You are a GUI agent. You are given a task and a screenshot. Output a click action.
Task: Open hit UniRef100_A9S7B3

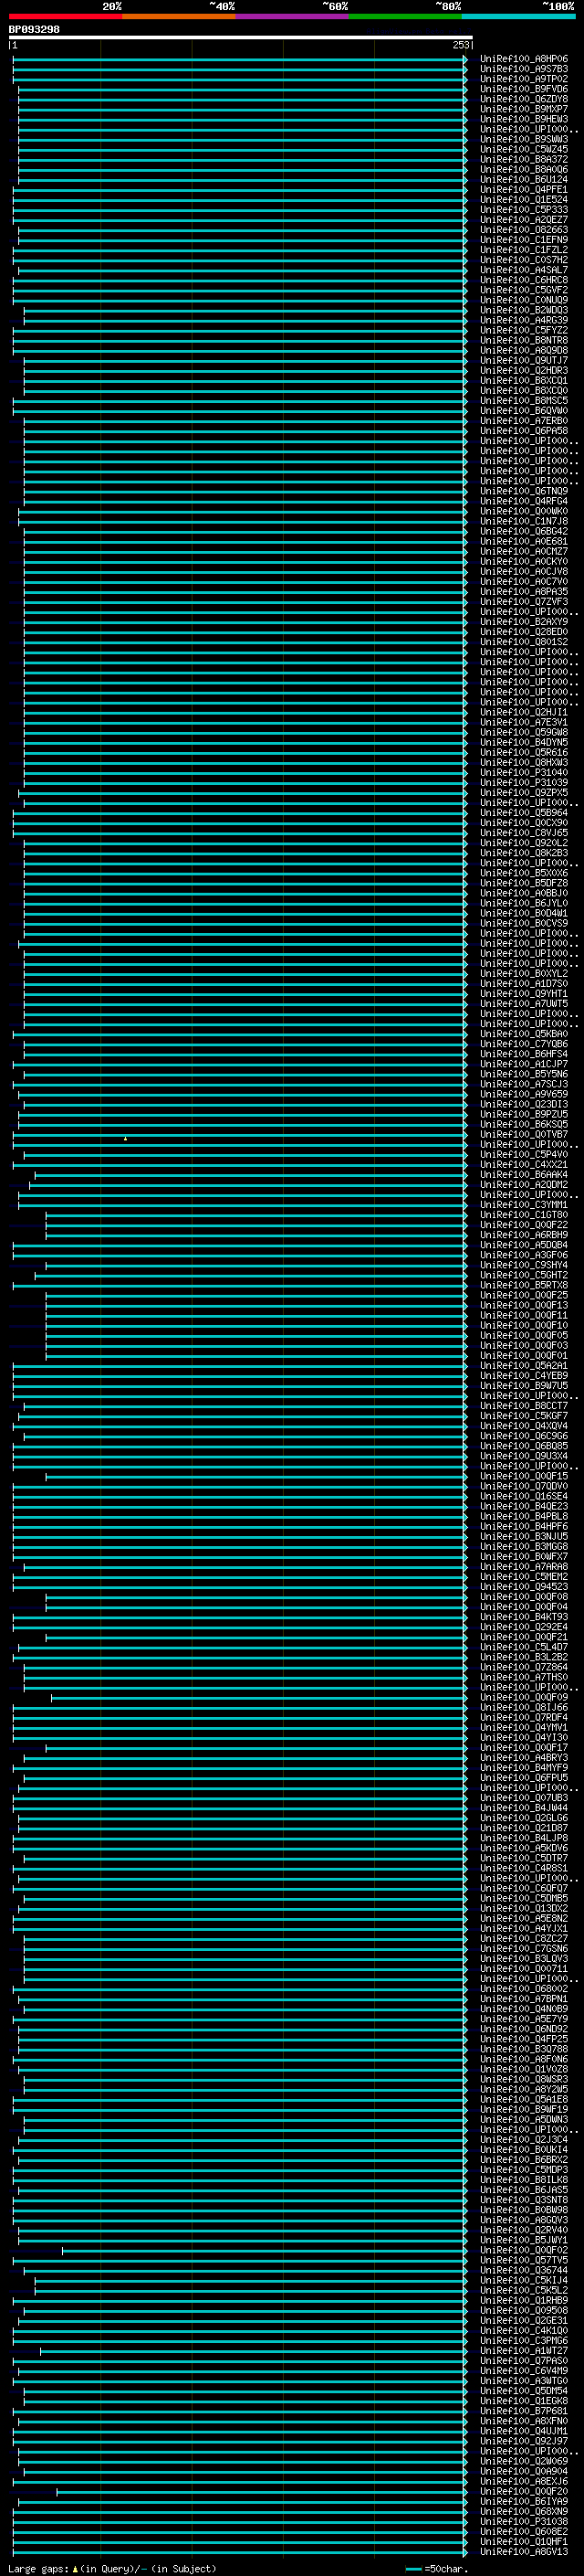point(523,69)
